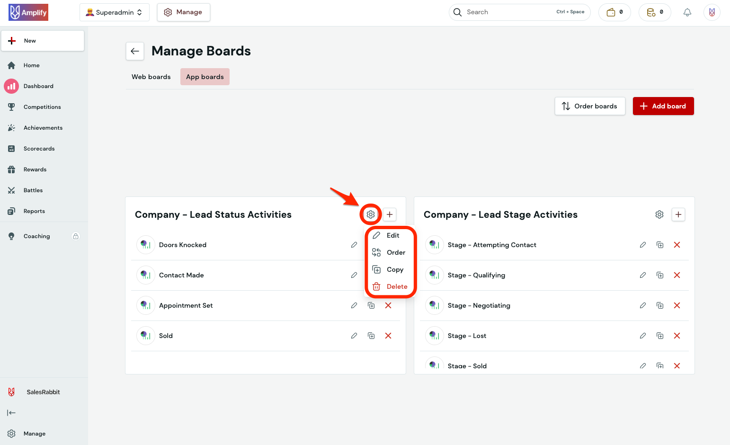Choose Delete from the board context menu

396,286
